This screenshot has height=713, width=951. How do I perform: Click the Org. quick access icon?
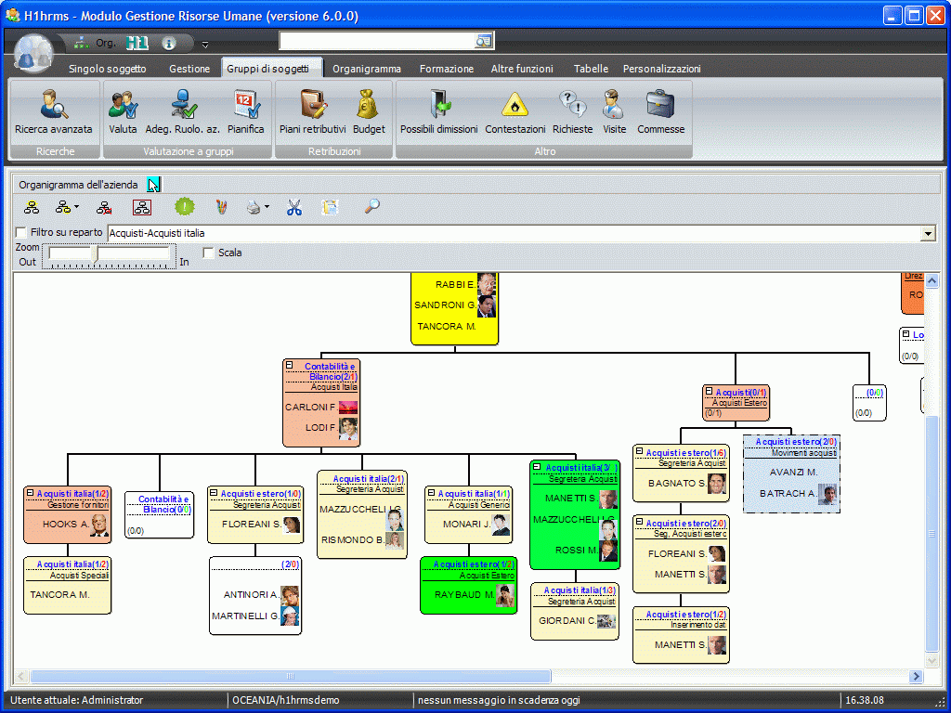[95, 43]
